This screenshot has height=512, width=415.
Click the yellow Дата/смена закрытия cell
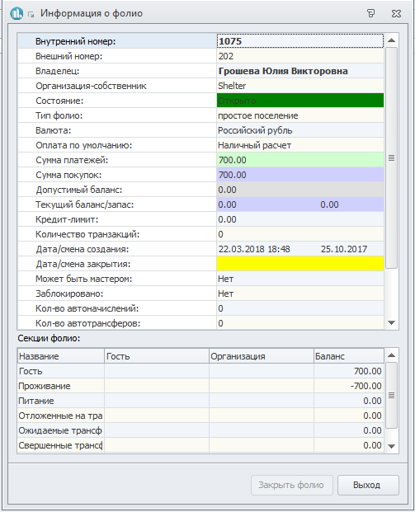pos(300,264)
